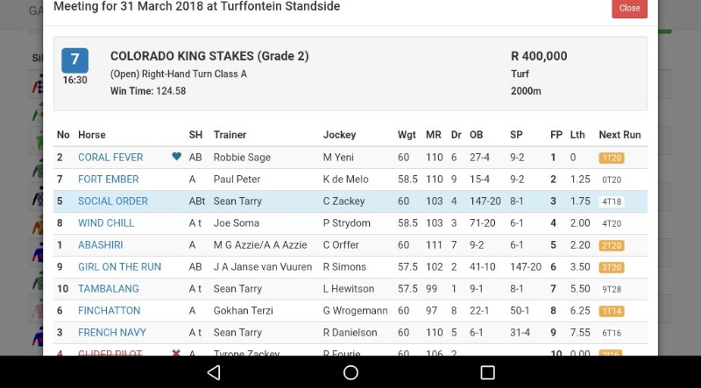This screenshot has width=701, height=388.
Task: Toggle the heart favourite icon for Coral Fever
Action: (x=176, y=158)
